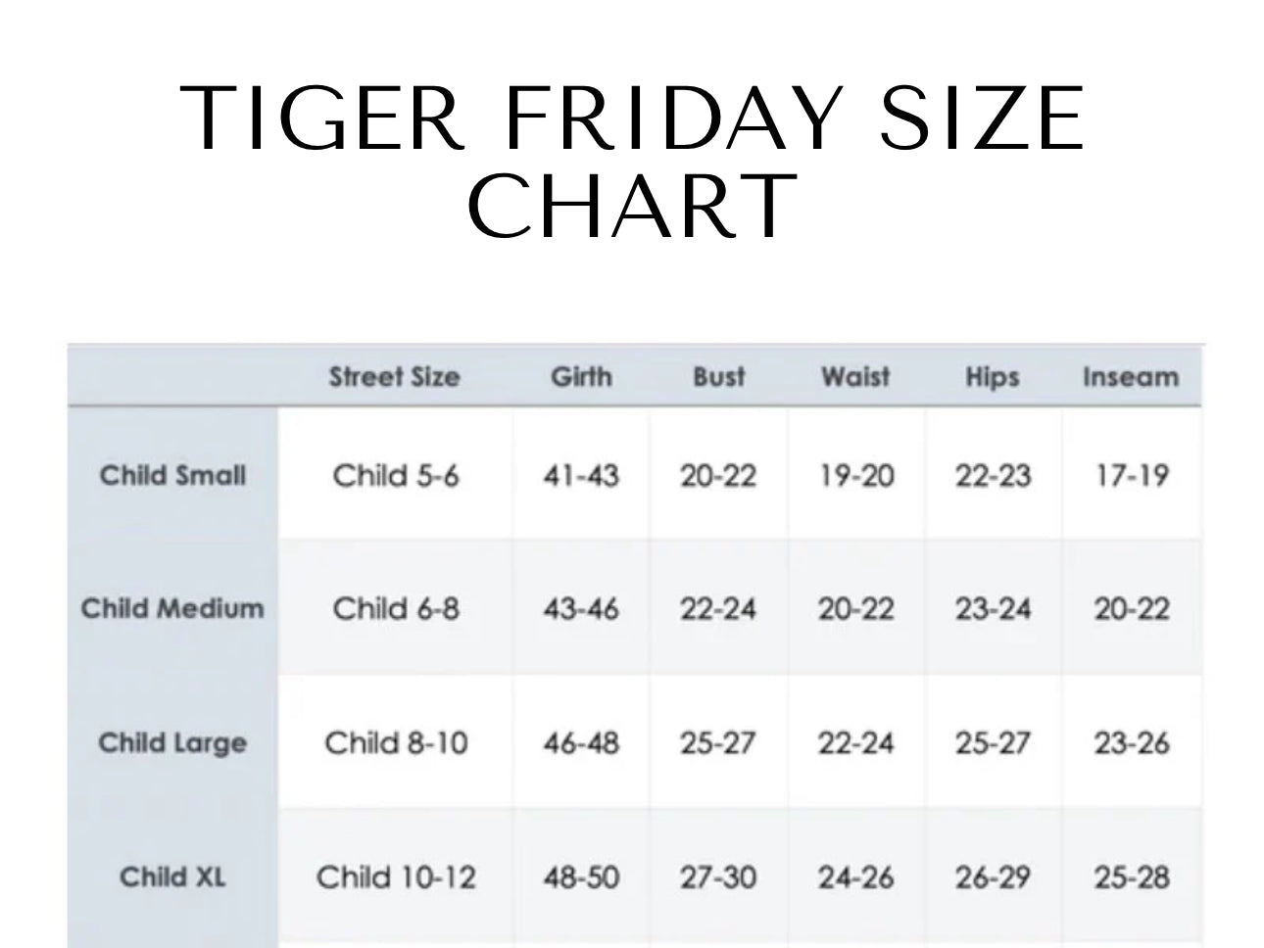Click the Inseam column header
This screenshot has width=1264, height=948.
pyautogui.click(x=1131, y=377)
